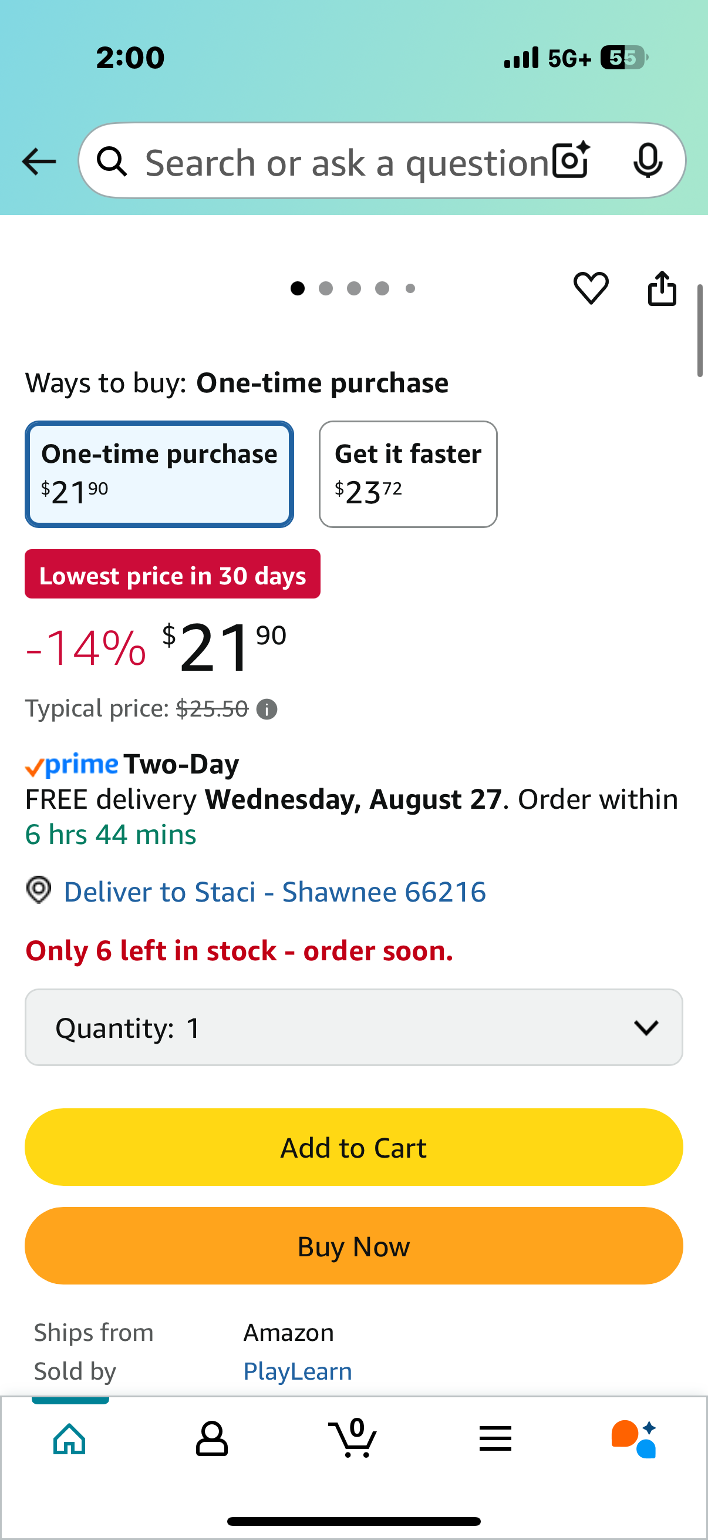This screenshot has width=708, height=1540.
Task: Click the Quantity chevron arrow
Action: (646, 1028)
